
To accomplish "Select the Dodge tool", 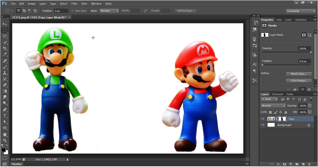I will [5, 103].
